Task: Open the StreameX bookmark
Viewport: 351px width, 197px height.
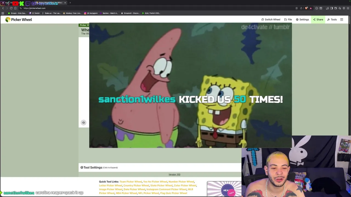Action: click(131, 13)
